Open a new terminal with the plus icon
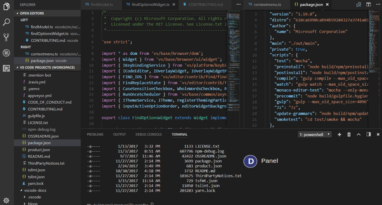The width and height of the screenshot is (382, 205). pos(339,134)
